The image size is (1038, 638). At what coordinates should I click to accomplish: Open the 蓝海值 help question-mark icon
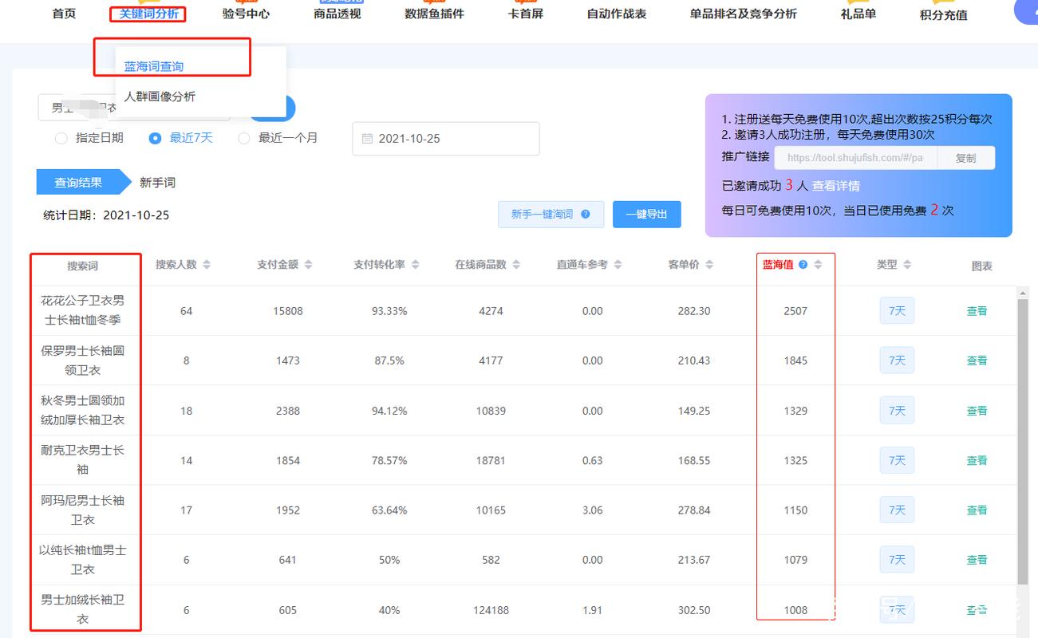[803, 265]
